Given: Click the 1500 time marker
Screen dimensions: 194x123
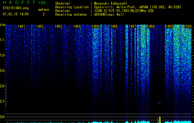Looking at the screenshot, I should pos(188,26).
